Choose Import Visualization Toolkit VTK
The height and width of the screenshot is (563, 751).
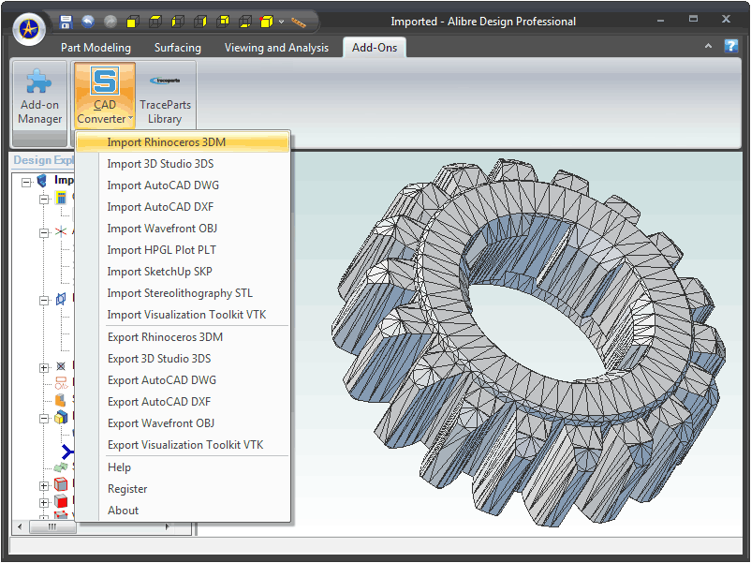point(183,315)
